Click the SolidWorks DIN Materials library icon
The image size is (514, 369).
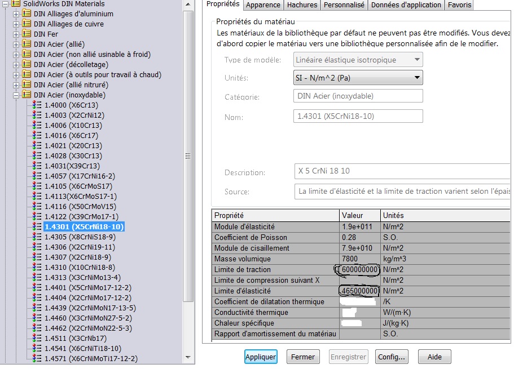click(x=16, y=3)
